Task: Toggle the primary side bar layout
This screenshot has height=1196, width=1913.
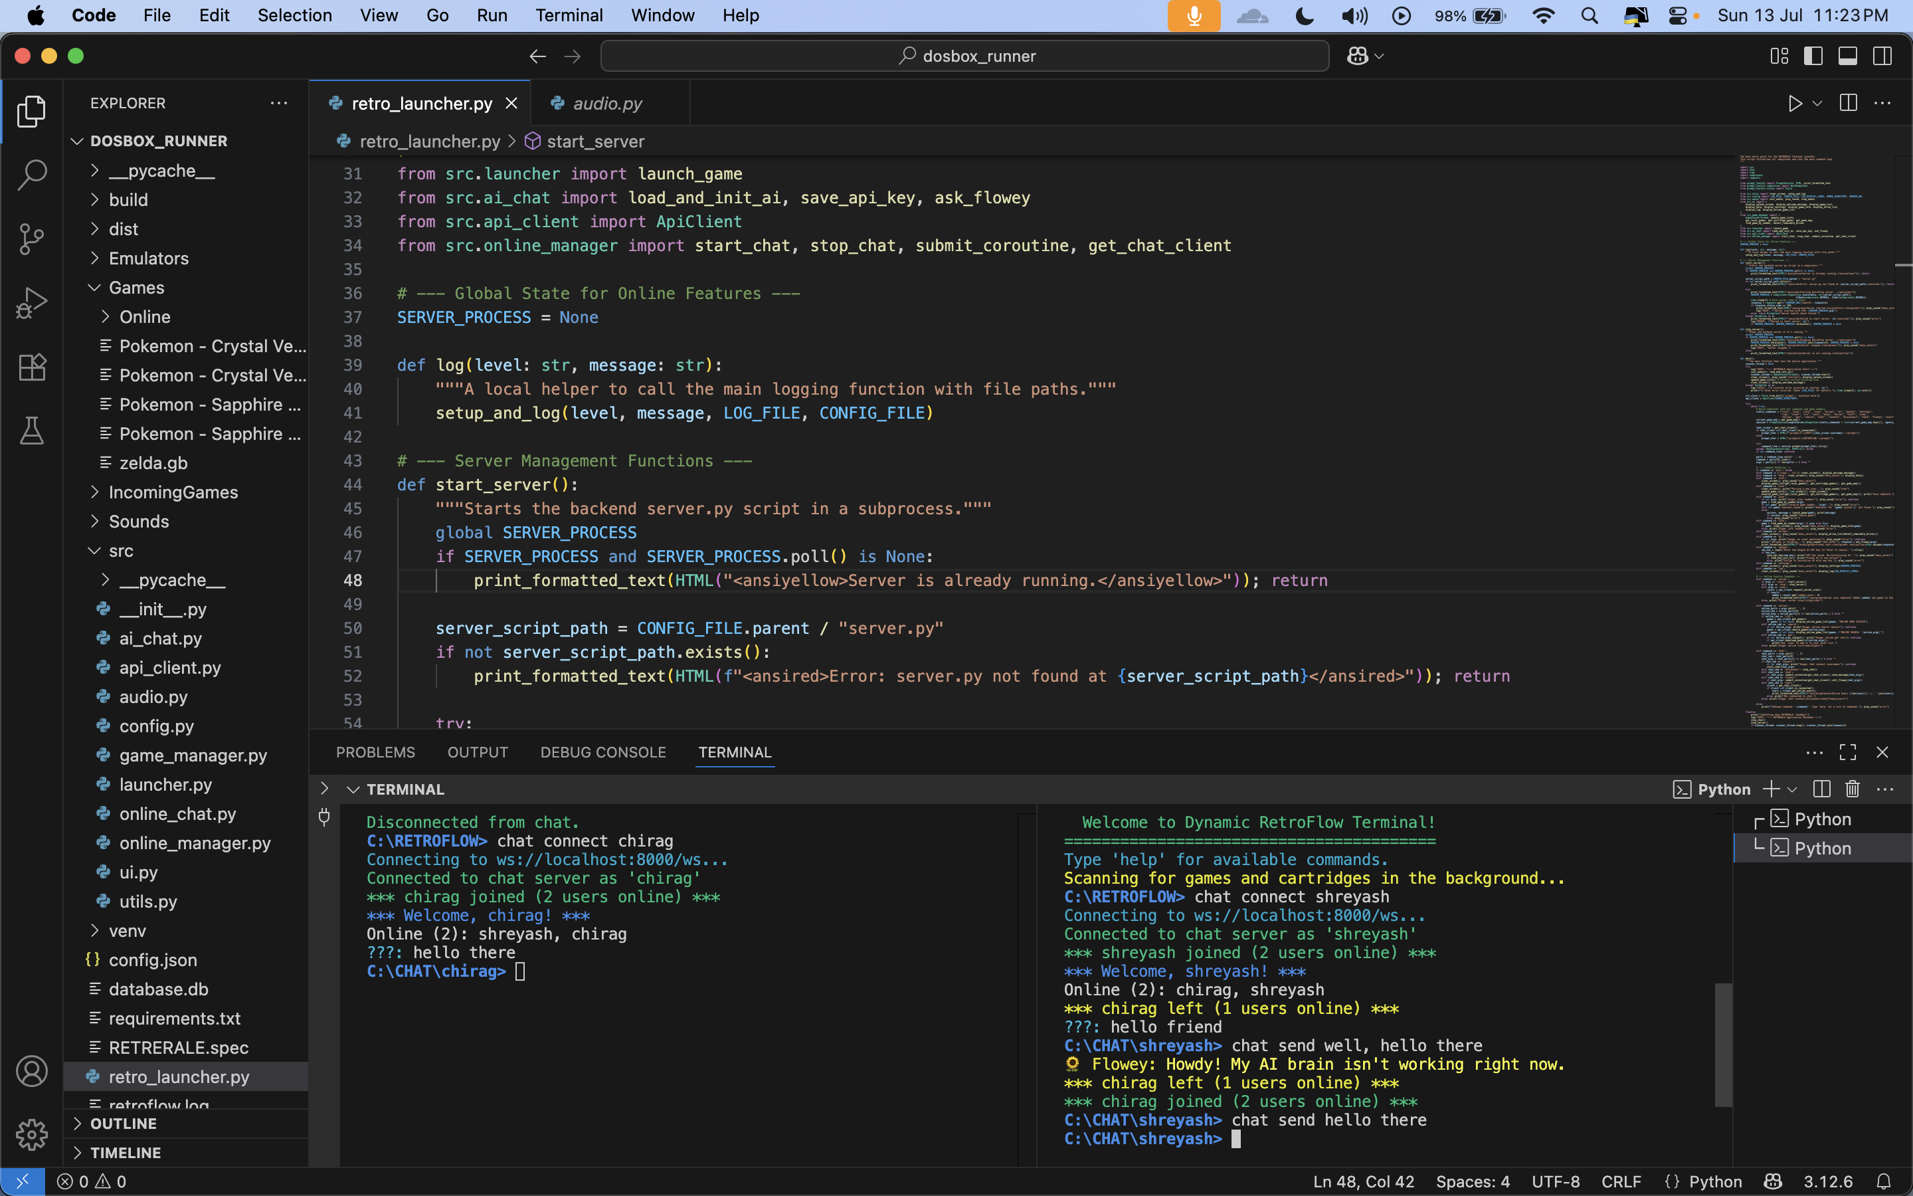Action: click(1813, 56)
